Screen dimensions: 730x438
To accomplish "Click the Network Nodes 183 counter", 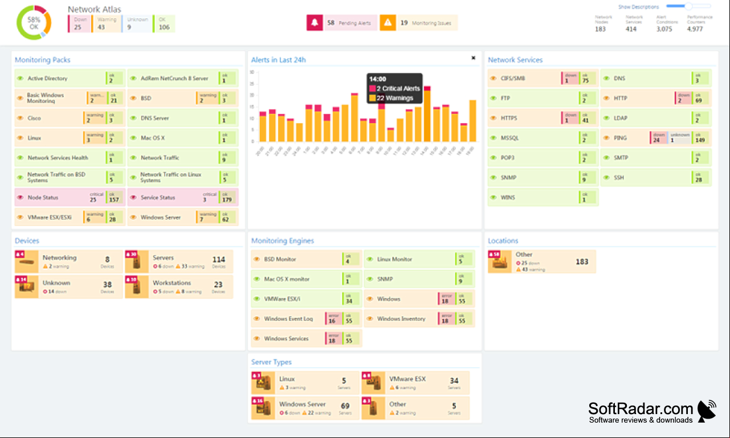I will pos(603,23).
